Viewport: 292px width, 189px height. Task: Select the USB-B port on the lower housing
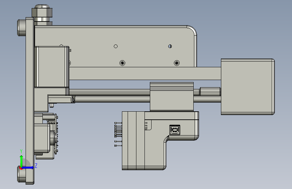(175, 130)
